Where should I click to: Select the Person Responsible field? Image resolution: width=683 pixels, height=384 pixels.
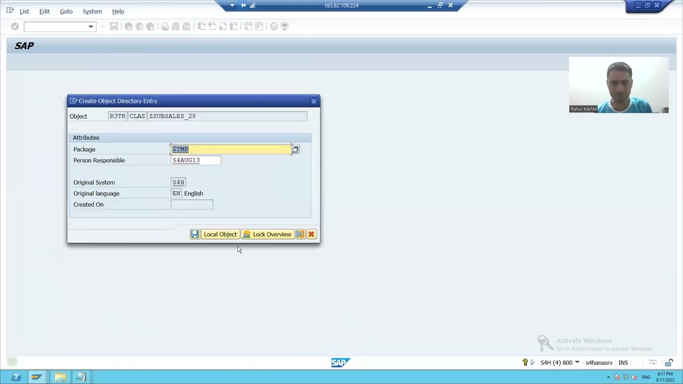(x=196, y=161)
